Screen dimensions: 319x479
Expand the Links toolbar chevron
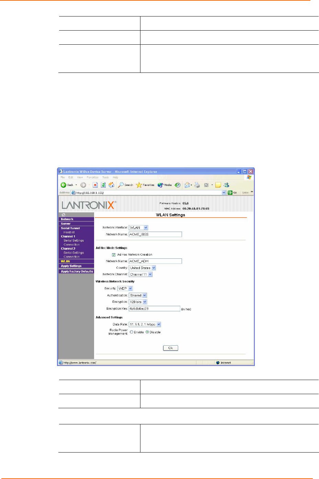252,192
